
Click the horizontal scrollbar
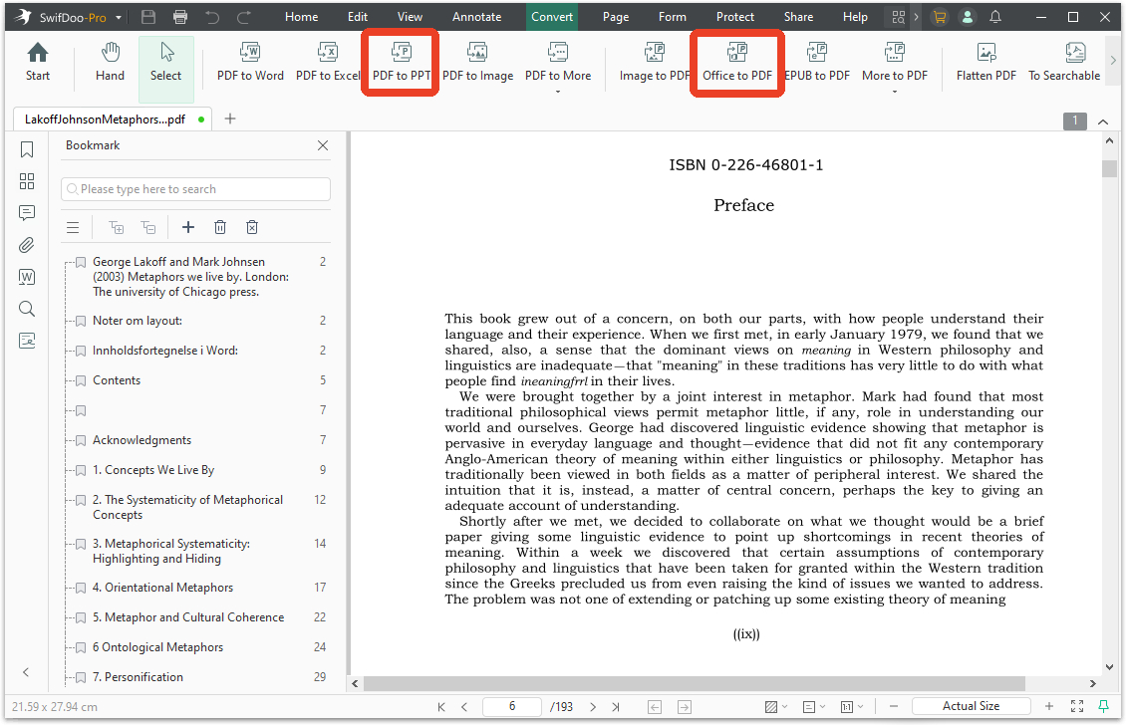(694, 683)
